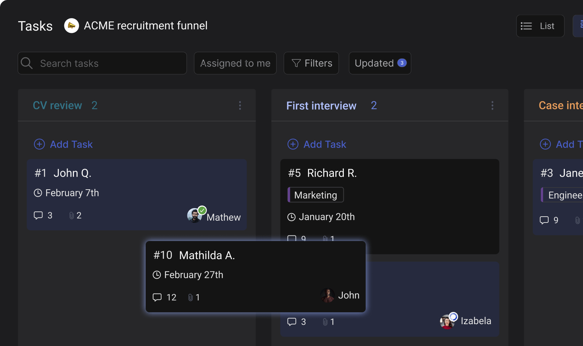The width and height of the screenshot is (583, 346).
Task: Click February 7th due date
Action: pyautogui.click(x=72, y=193)
